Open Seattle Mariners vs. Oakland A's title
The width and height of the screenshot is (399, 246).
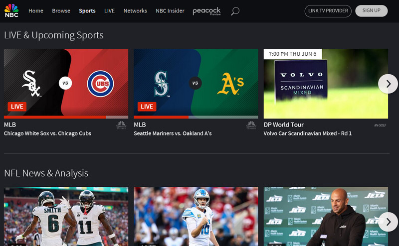click(x=173, y=133)
